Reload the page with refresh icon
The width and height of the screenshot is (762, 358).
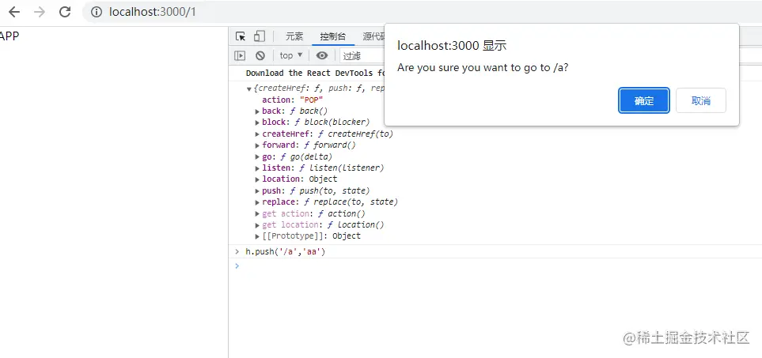[65, 12]
